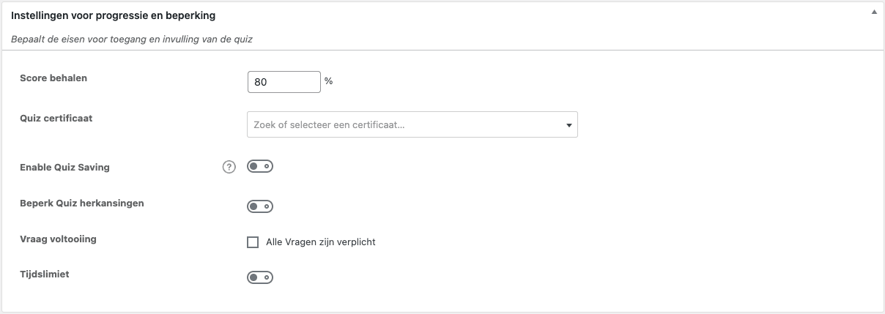Click the panel title Instellingen voor progressie
885x314 pixels.
(113, 15)
